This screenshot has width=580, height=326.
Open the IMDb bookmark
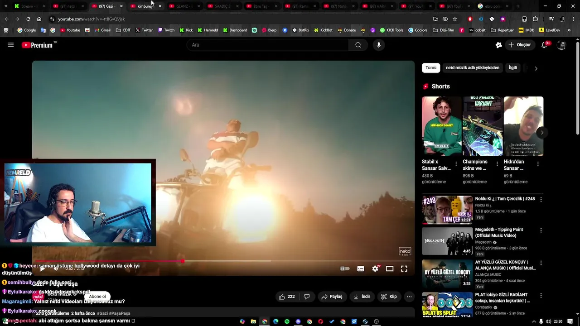[526, 30]
